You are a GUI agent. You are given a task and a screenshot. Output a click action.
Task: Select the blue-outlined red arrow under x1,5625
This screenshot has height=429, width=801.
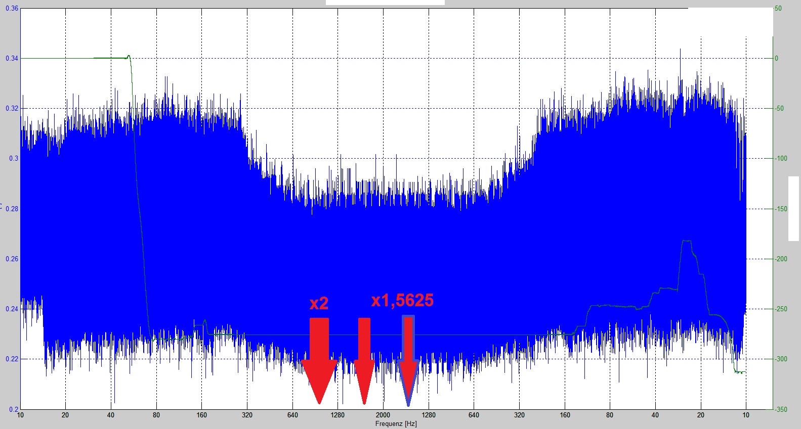point(408,359)
